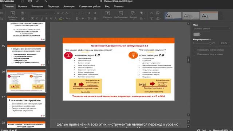Switch to the Вид tab
The image size is (233, 131).
[107, 7]
